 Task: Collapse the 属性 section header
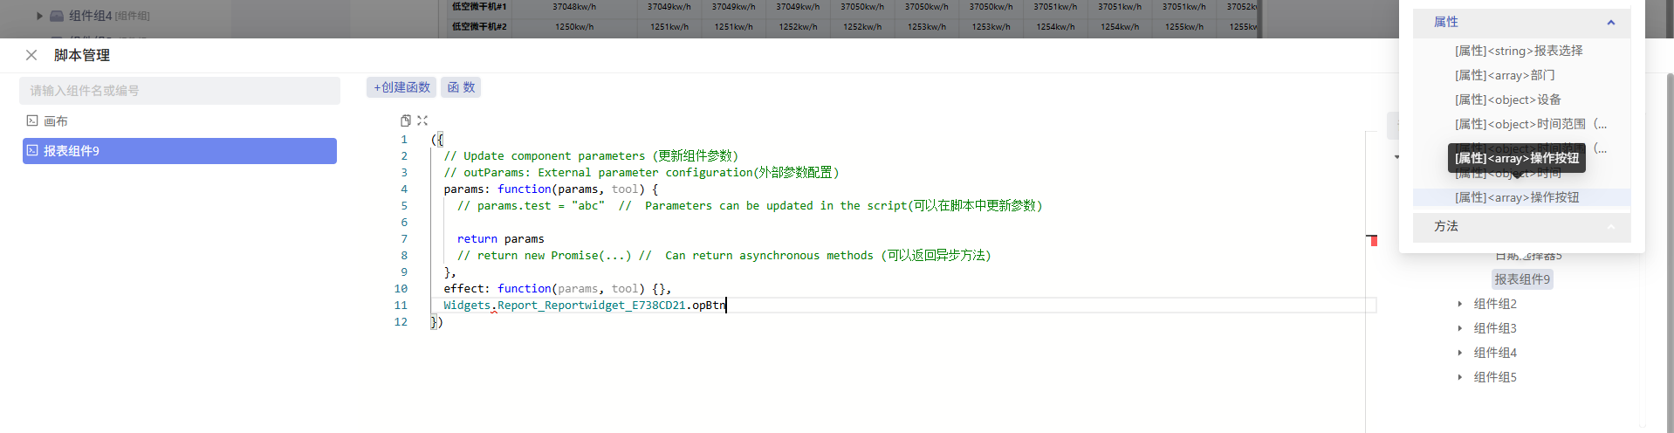(1610, 23)
